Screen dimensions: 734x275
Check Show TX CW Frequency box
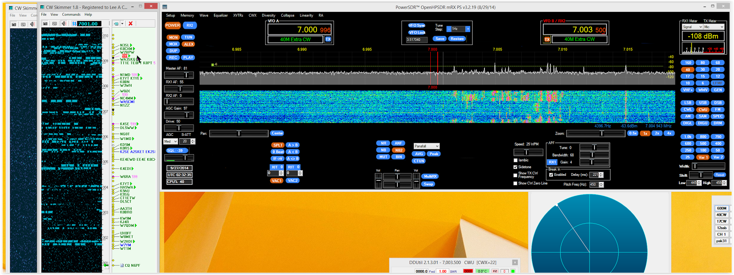[516, 175]
